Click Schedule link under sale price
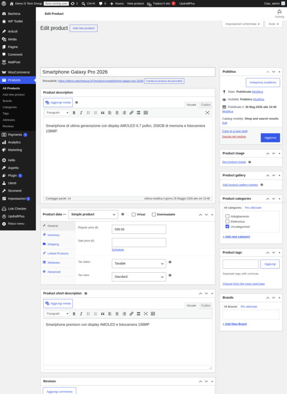This screenshot has width=287, height=394. click(118, 250)
